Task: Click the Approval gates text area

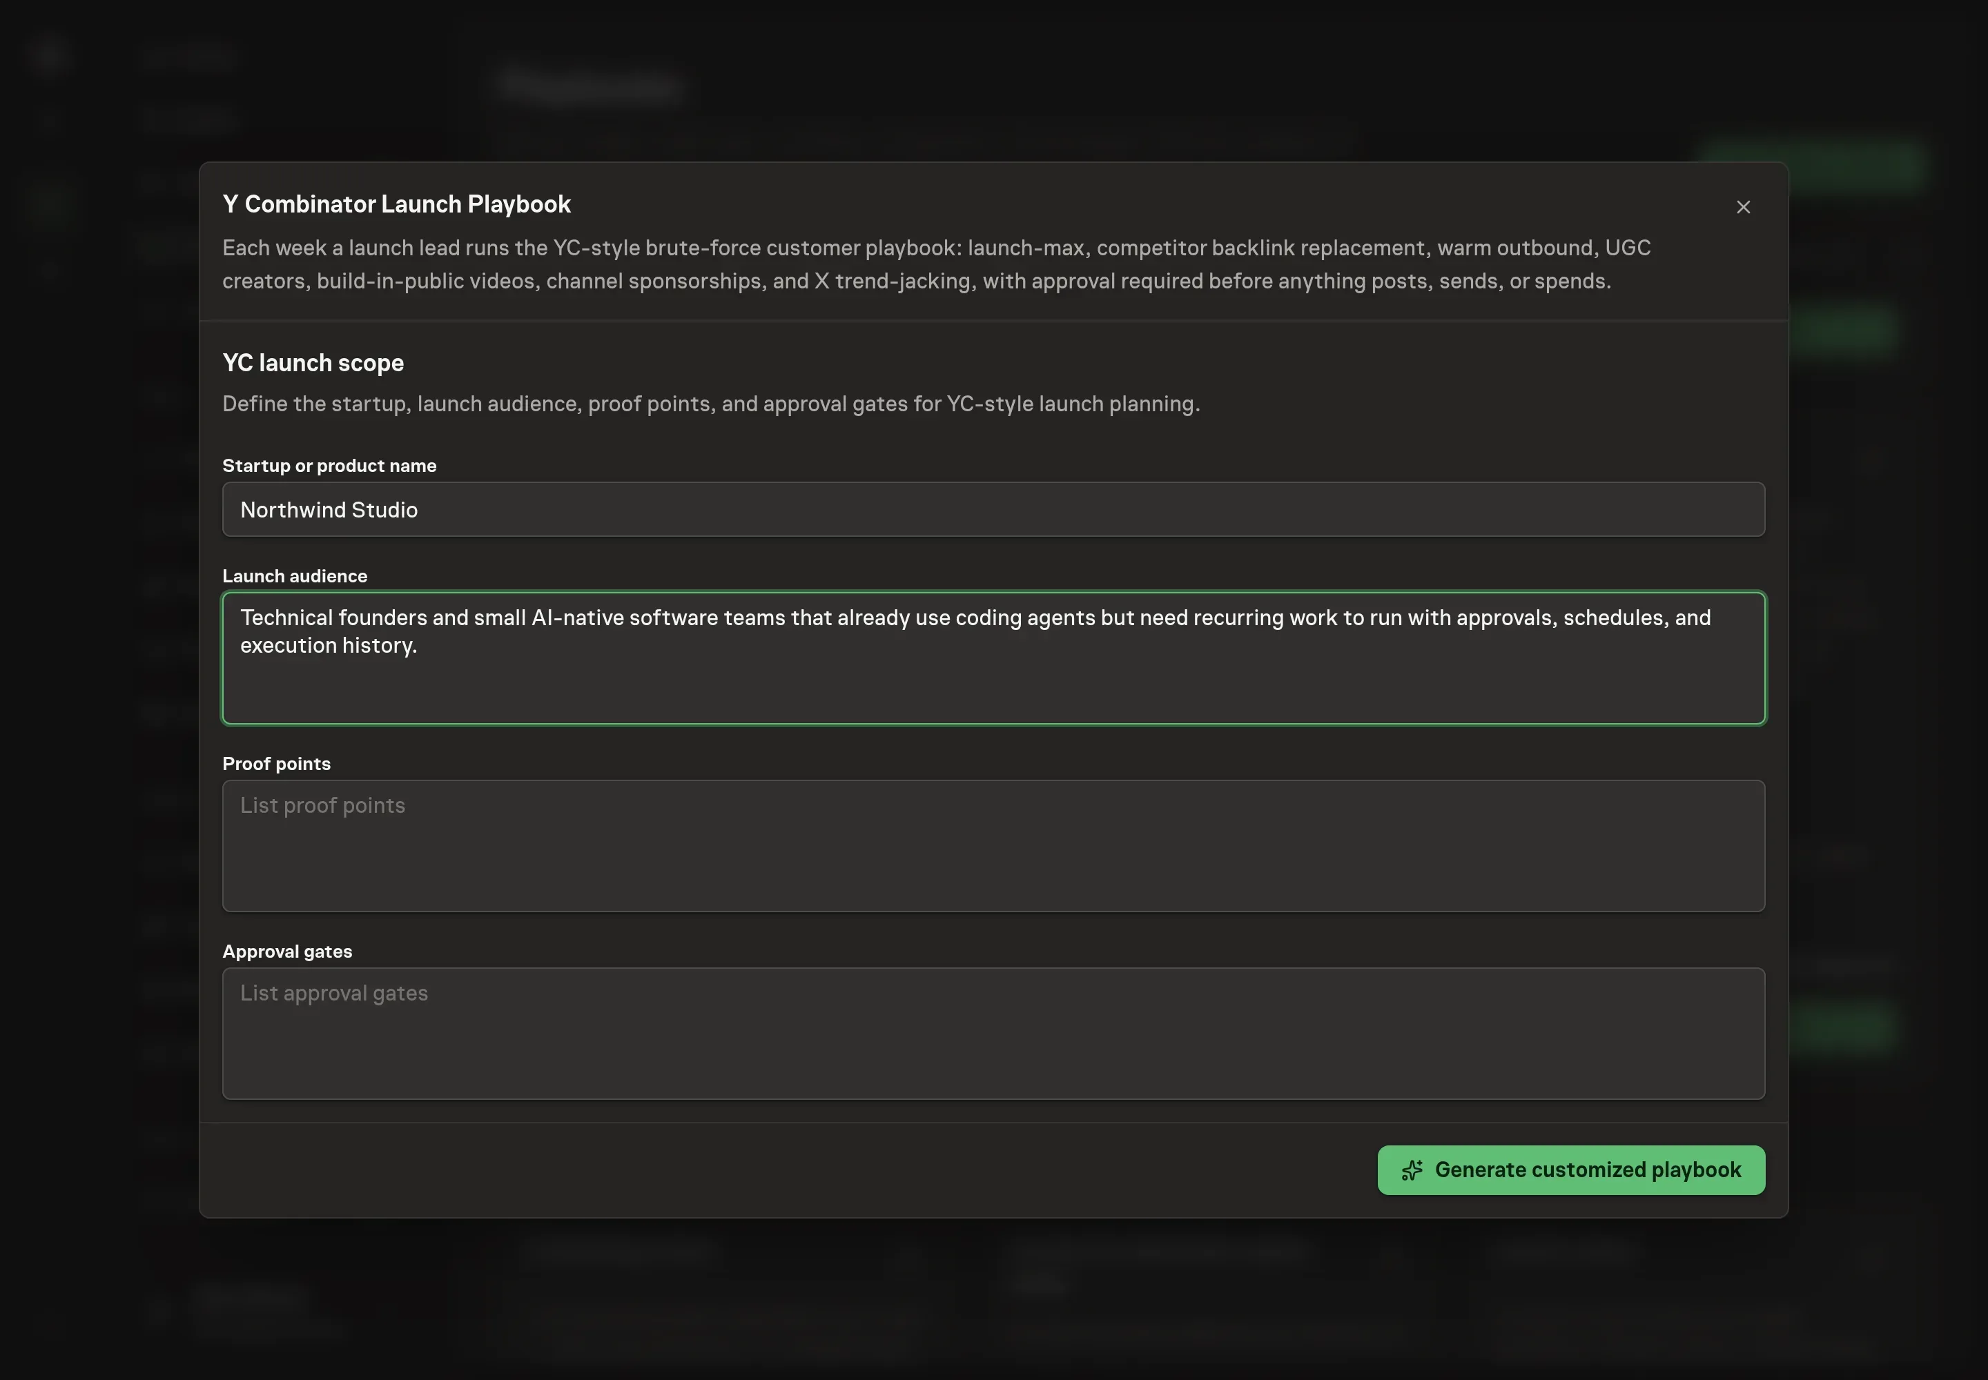Action: [x=993, y=1033]
